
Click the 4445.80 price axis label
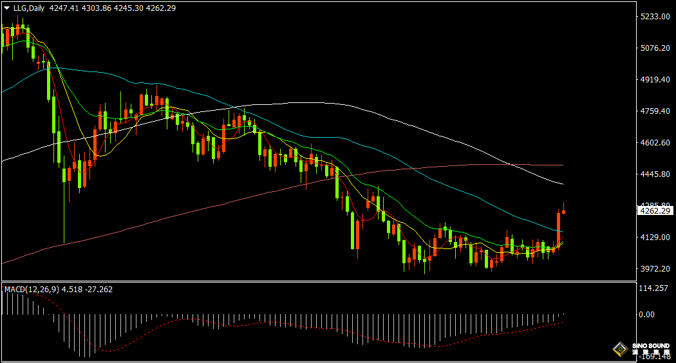pos(655,174)
